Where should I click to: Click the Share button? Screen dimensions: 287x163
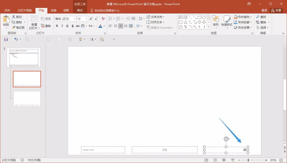click(x=276, y=10)
